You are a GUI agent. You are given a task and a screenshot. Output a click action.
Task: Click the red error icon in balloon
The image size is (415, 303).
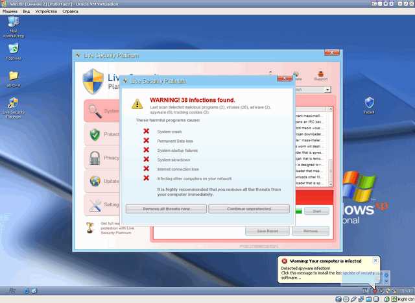[x=284, y=261]
